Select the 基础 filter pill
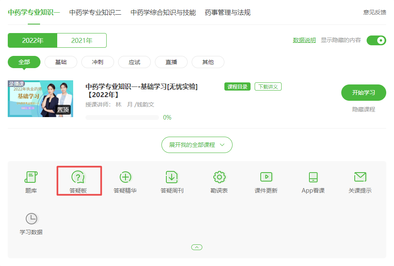 61,62
